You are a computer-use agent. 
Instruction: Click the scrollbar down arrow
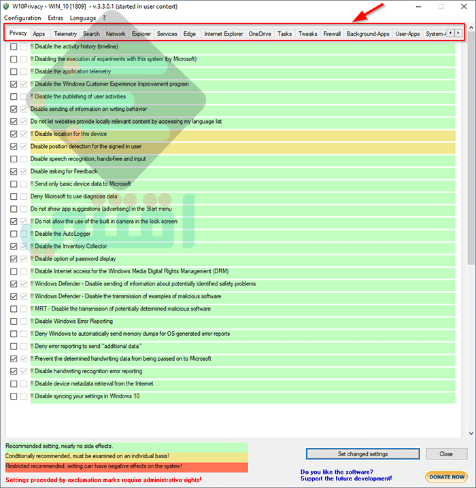pos(471,433)
